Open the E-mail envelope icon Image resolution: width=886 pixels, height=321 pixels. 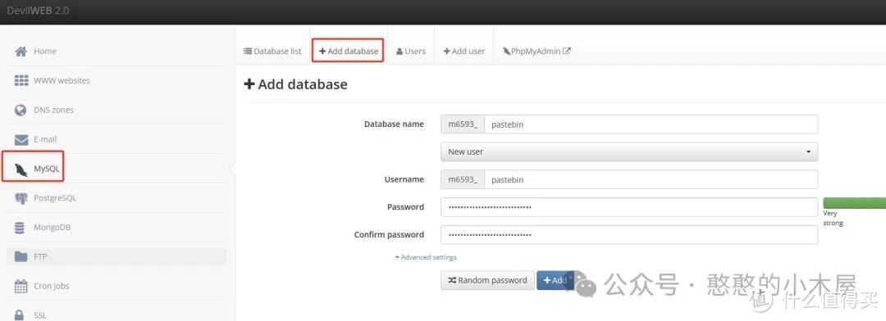pos(21,139)
